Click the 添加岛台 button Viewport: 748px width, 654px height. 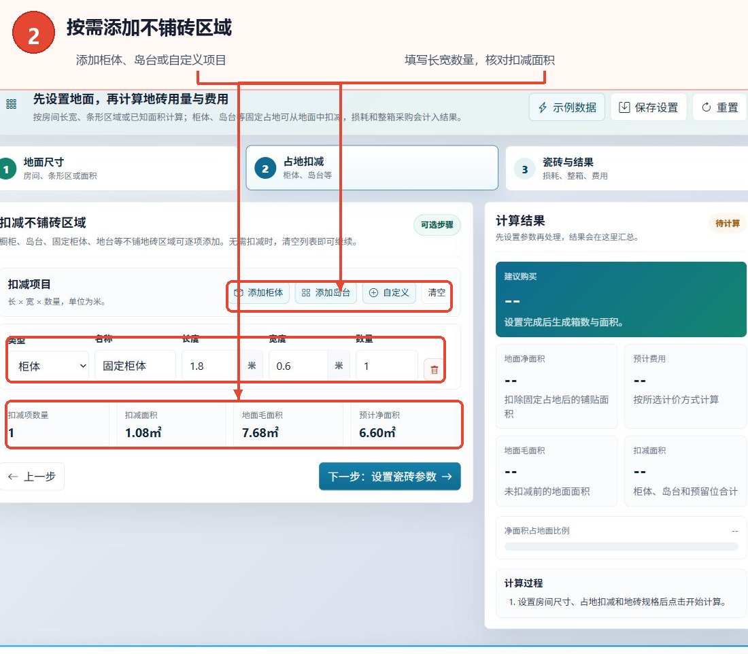pyautogui.click(x=326, y=293)
